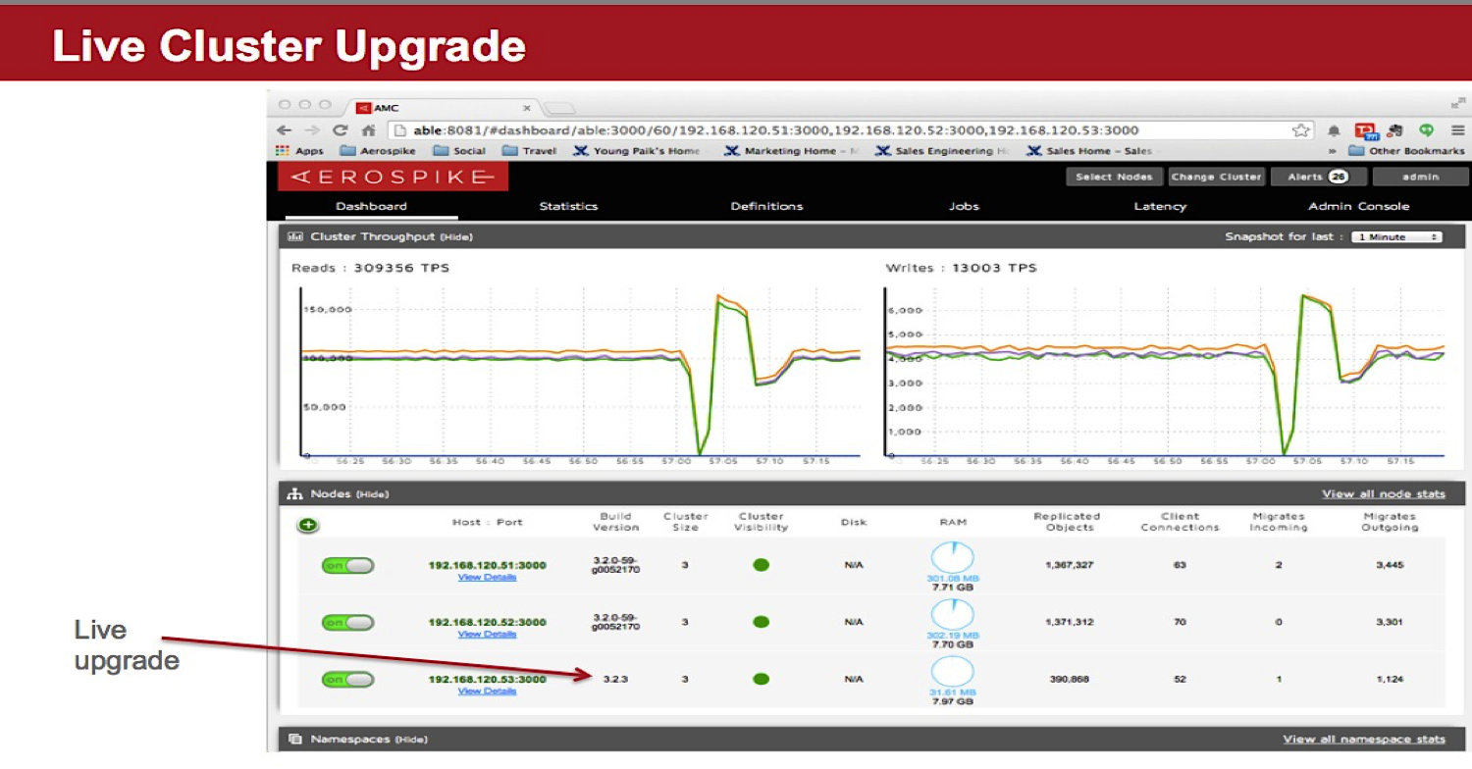Click the Reads throughput chart

pos(580,373)
